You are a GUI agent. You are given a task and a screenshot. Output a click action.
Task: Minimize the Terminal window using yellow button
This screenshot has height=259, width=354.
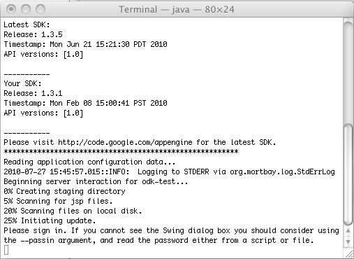(26, 9)
